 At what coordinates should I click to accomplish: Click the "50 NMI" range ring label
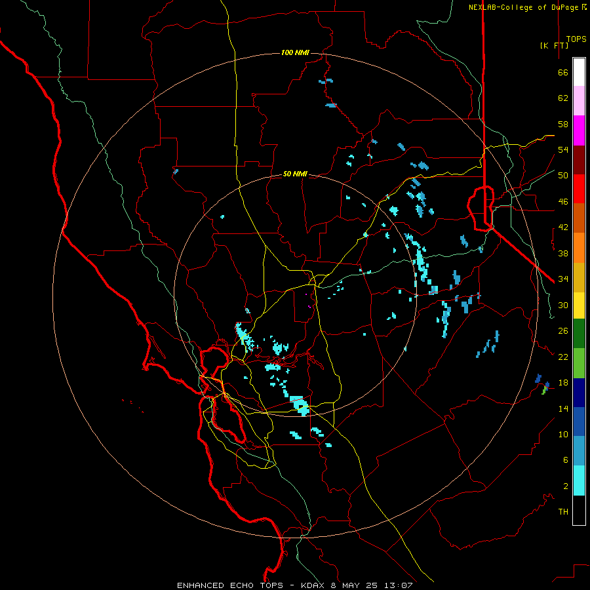(x=295, y=174)
